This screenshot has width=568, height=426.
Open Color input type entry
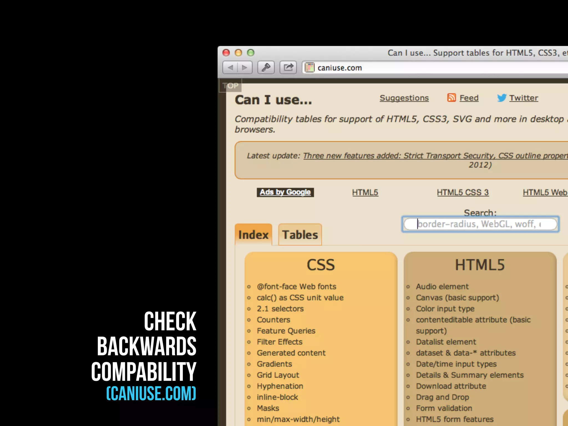click(445, 309)
